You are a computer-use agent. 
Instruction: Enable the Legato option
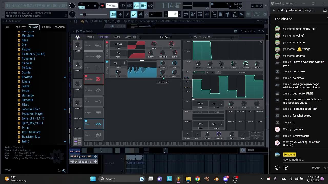pos(256,138)
